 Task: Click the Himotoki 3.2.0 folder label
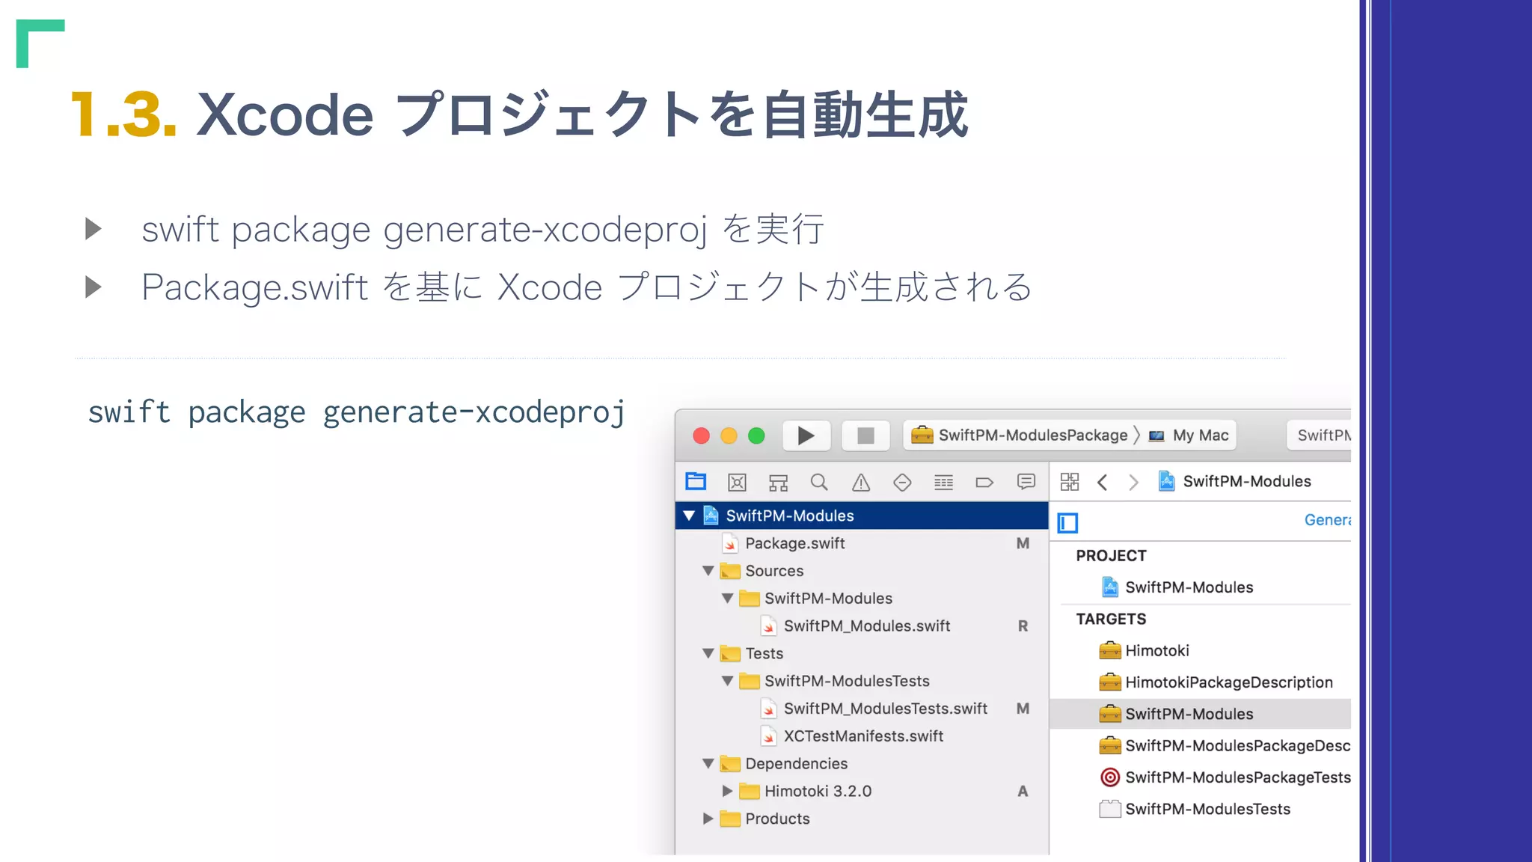[x=818, y=791]
